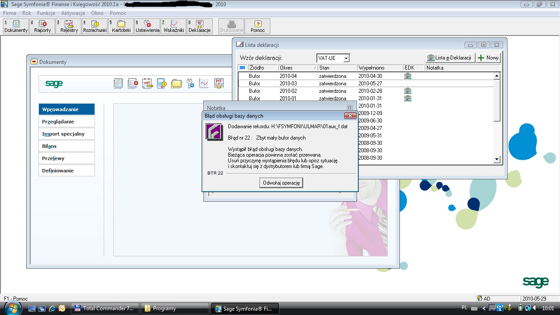
Task: Open Funkcje menu
Action: click(x=46, y=13)
